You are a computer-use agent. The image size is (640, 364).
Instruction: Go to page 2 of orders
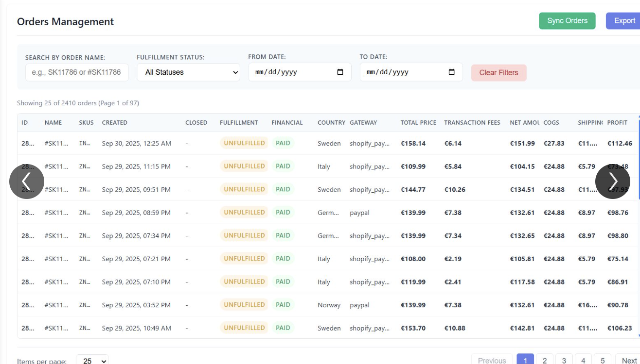coord(545,360)
